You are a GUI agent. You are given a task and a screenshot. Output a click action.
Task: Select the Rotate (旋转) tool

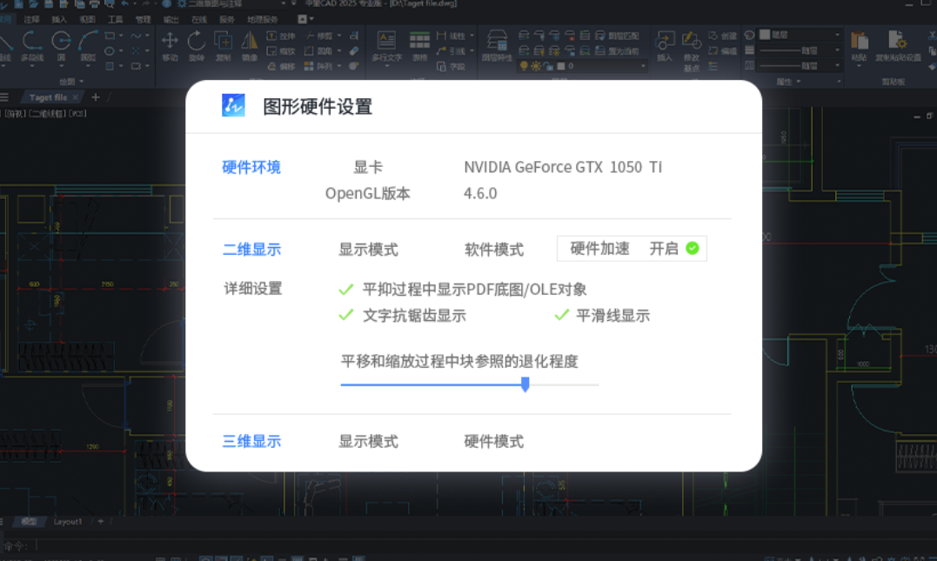(197, 43)
